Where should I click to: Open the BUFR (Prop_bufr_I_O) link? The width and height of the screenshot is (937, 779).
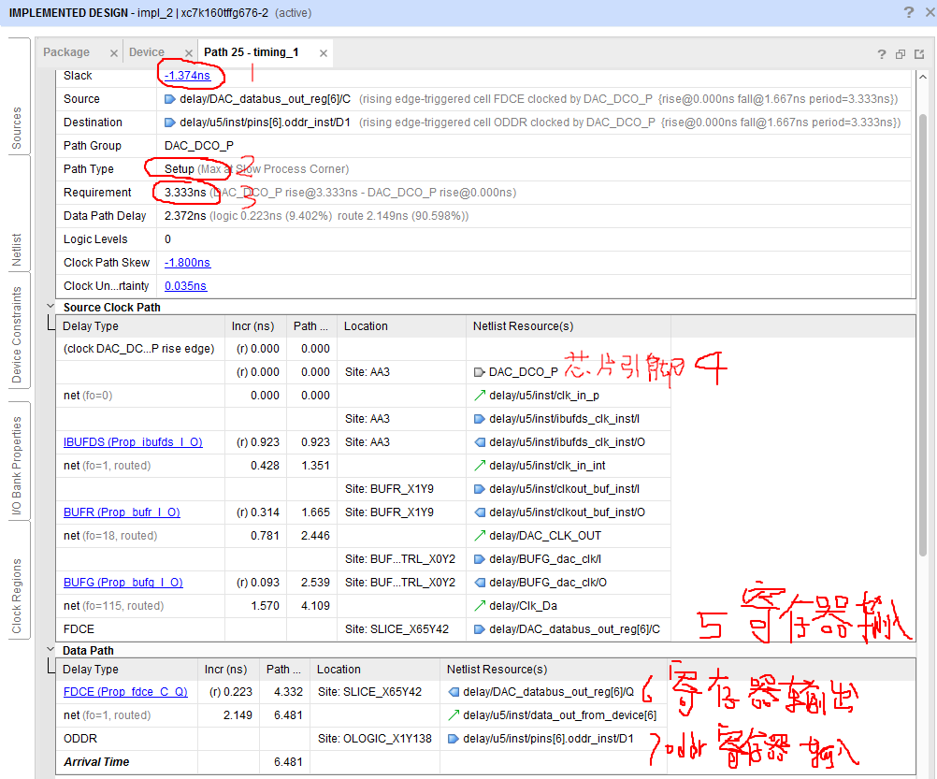(122, 512)
